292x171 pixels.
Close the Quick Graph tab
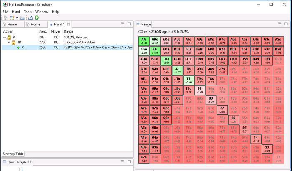pyautogui.click(x=30, y=162)
